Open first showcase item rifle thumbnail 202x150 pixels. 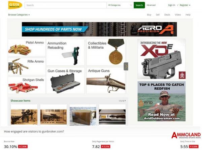point(24,117)
